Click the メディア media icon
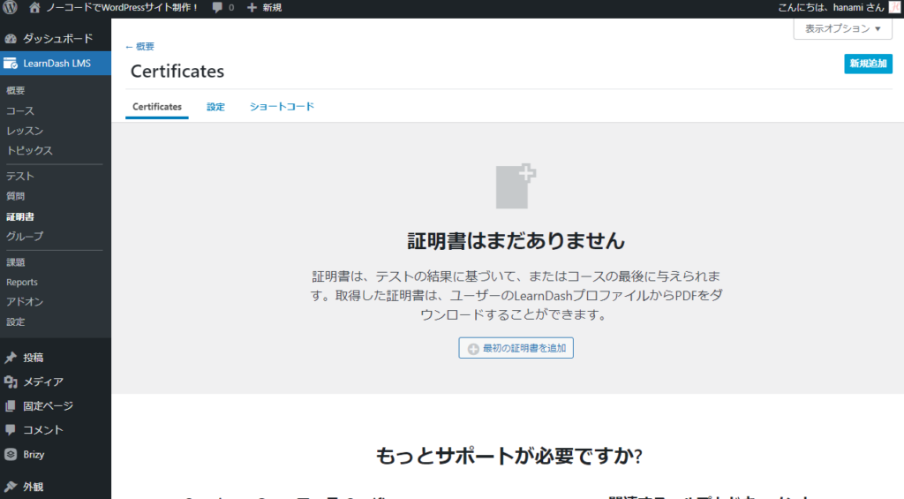Screen dimensions: 904x499 11,382
